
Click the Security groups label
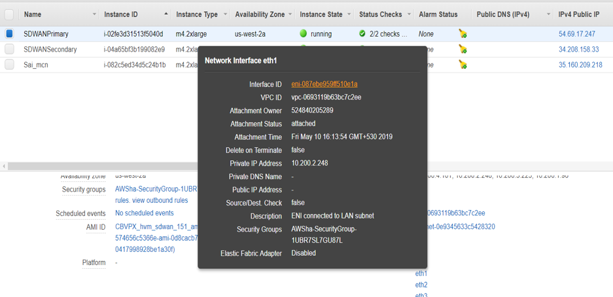click(84, 190)
